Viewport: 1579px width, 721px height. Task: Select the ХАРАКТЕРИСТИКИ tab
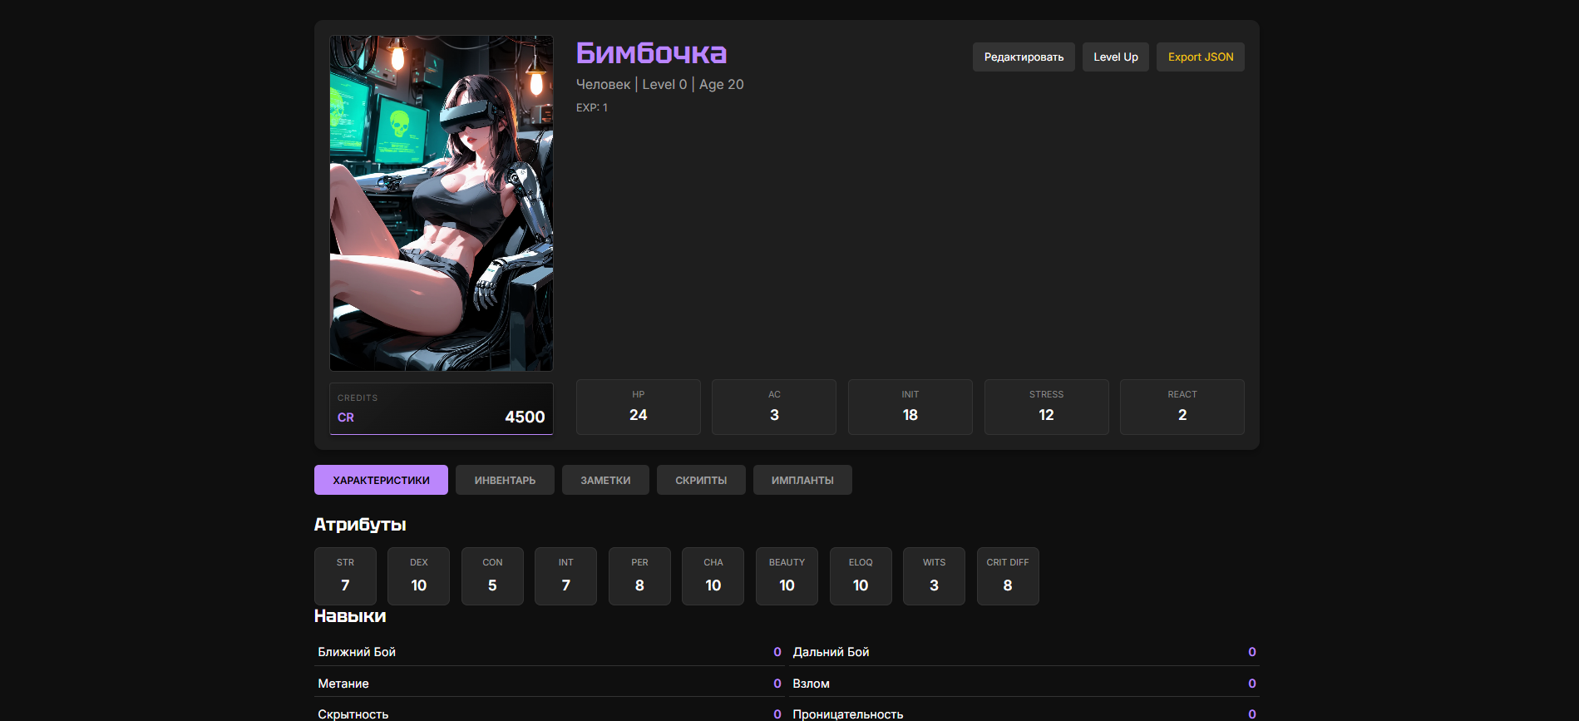point(381,480)
